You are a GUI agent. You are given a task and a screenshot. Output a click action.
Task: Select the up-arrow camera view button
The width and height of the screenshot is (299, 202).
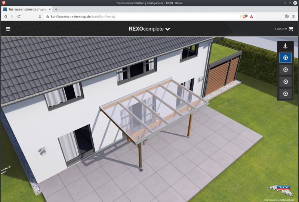(286, 58)
